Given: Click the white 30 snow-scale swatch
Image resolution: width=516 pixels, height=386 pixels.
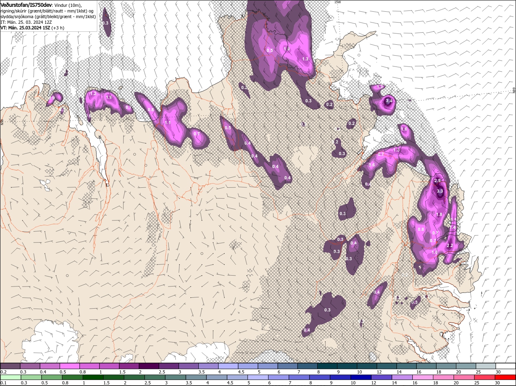Looking at the screenshot, I should [x=505, y=366].
